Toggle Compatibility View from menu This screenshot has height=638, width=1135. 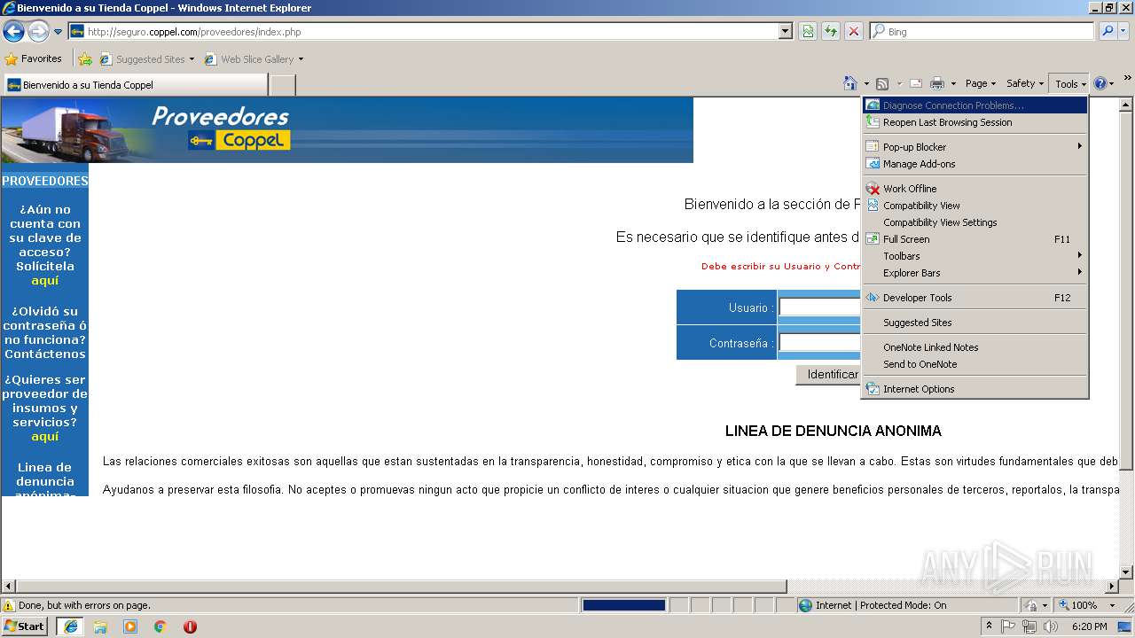point(975,206)
